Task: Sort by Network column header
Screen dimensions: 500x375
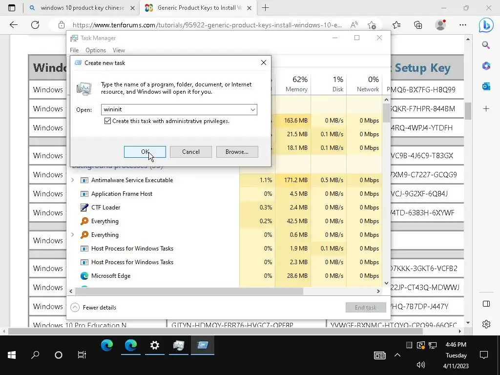Action: pos(368,84)
